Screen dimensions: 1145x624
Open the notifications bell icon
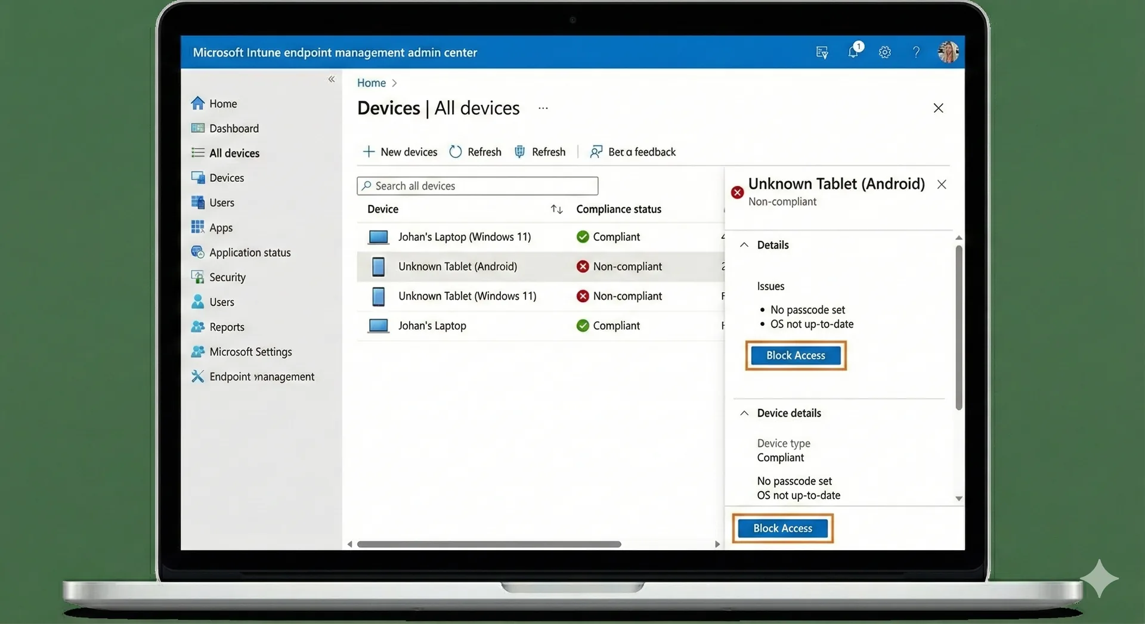point(853,52)
